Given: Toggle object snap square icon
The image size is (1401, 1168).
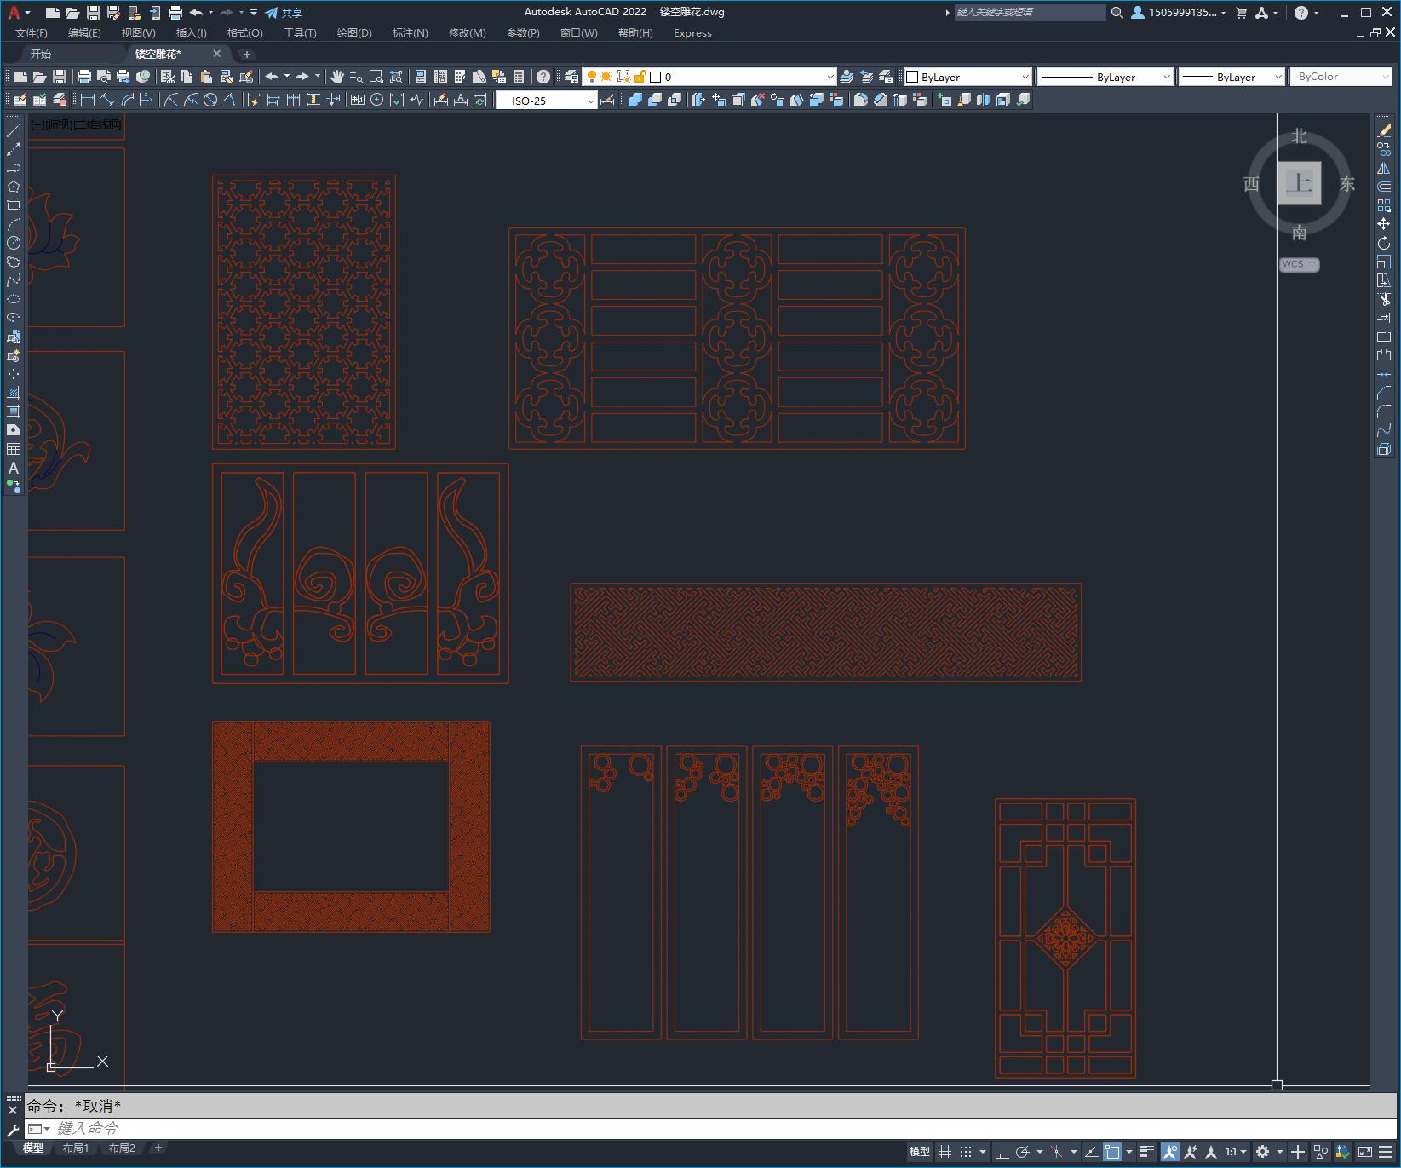Looking at the screenshot, I should tap(1112, 1152).
